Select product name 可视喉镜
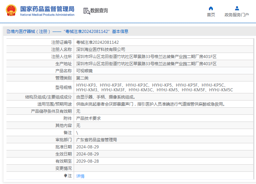 pos(85,71)
